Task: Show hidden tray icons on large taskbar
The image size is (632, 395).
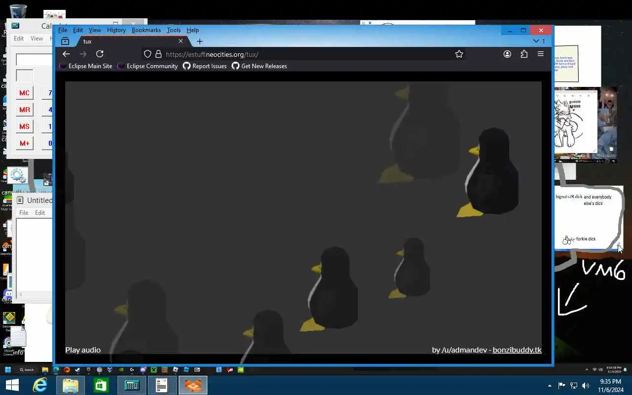Action: 550,386
